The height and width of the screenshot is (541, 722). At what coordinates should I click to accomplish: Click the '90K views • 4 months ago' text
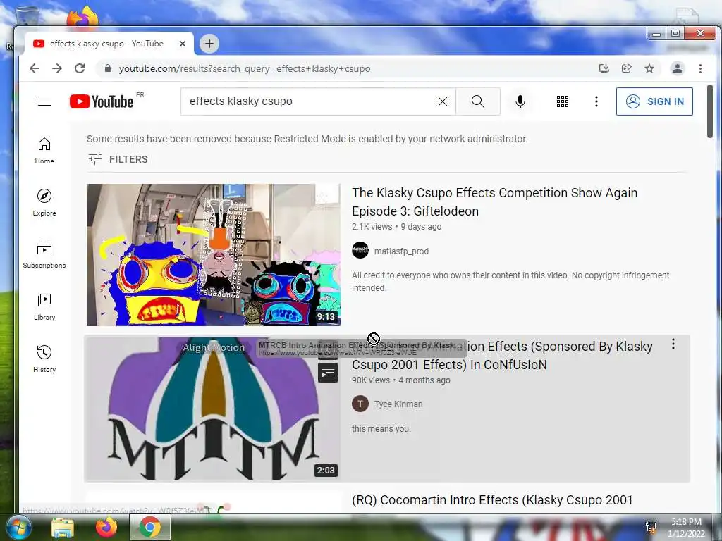click(x=400, y=380)
